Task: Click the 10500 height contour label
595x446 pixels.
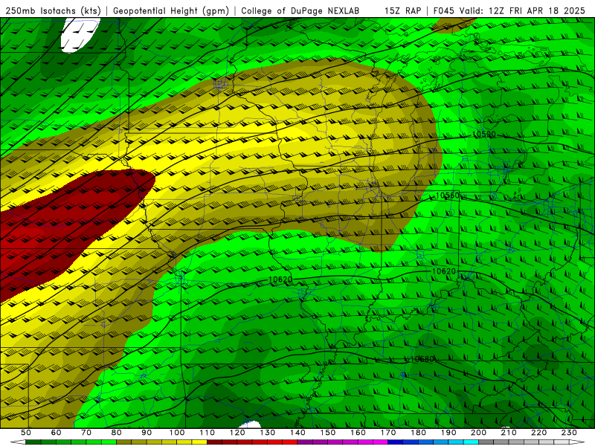Action: point(484,135)
